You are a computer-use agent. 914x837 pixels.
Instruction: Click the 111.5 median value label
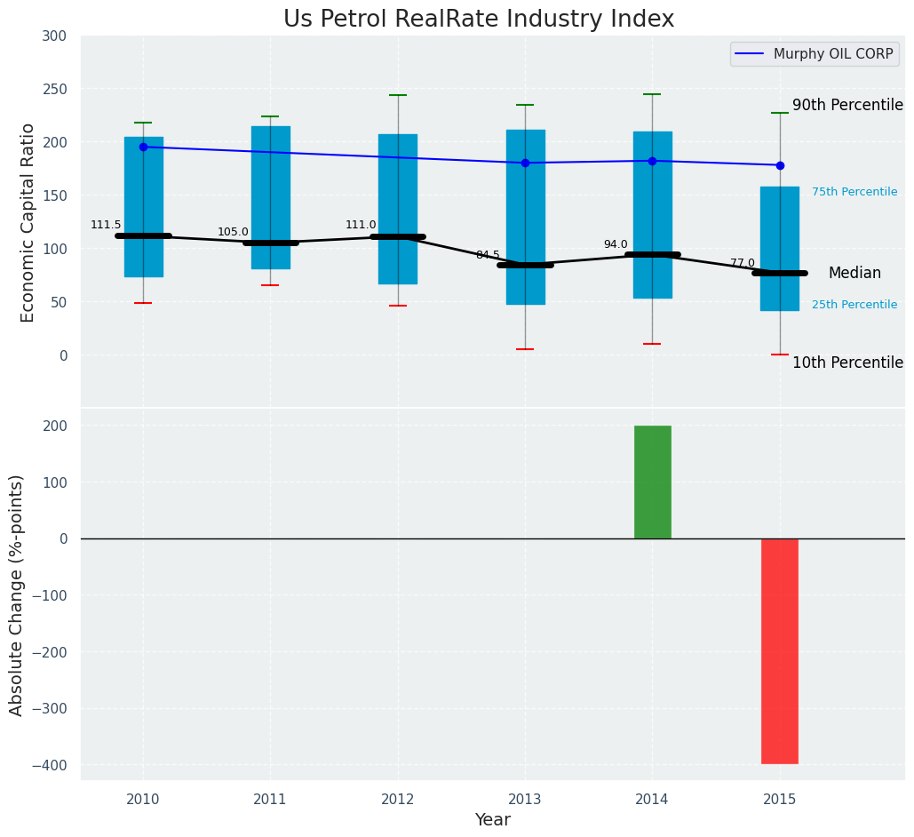click(106, 225)
